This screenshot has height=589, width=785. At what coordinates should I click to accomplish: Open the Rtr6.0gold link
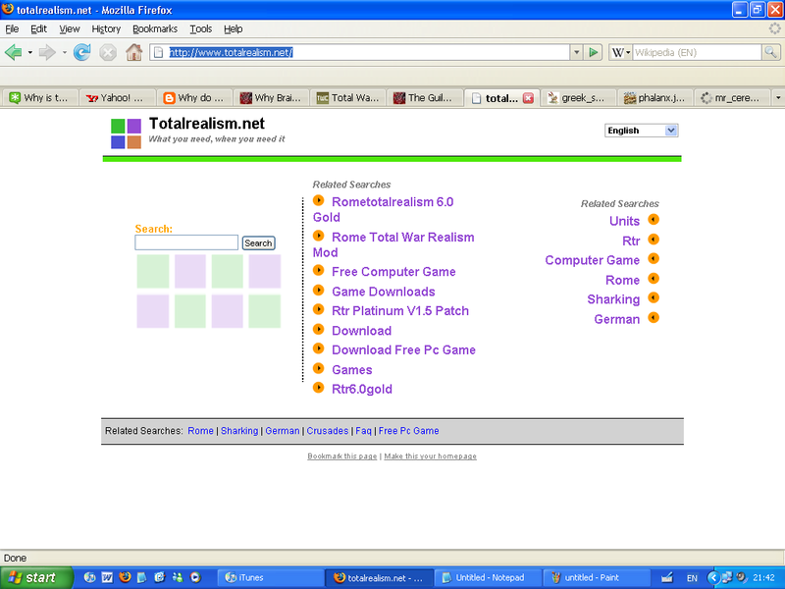pyautogui.click(x=362, y=389)
